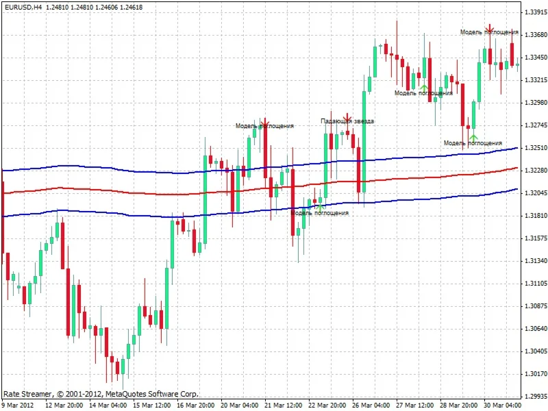Click the 1.32745 price axis label
Screen dimensions: 548x411
pyautogui.click(x=536, y=125)
